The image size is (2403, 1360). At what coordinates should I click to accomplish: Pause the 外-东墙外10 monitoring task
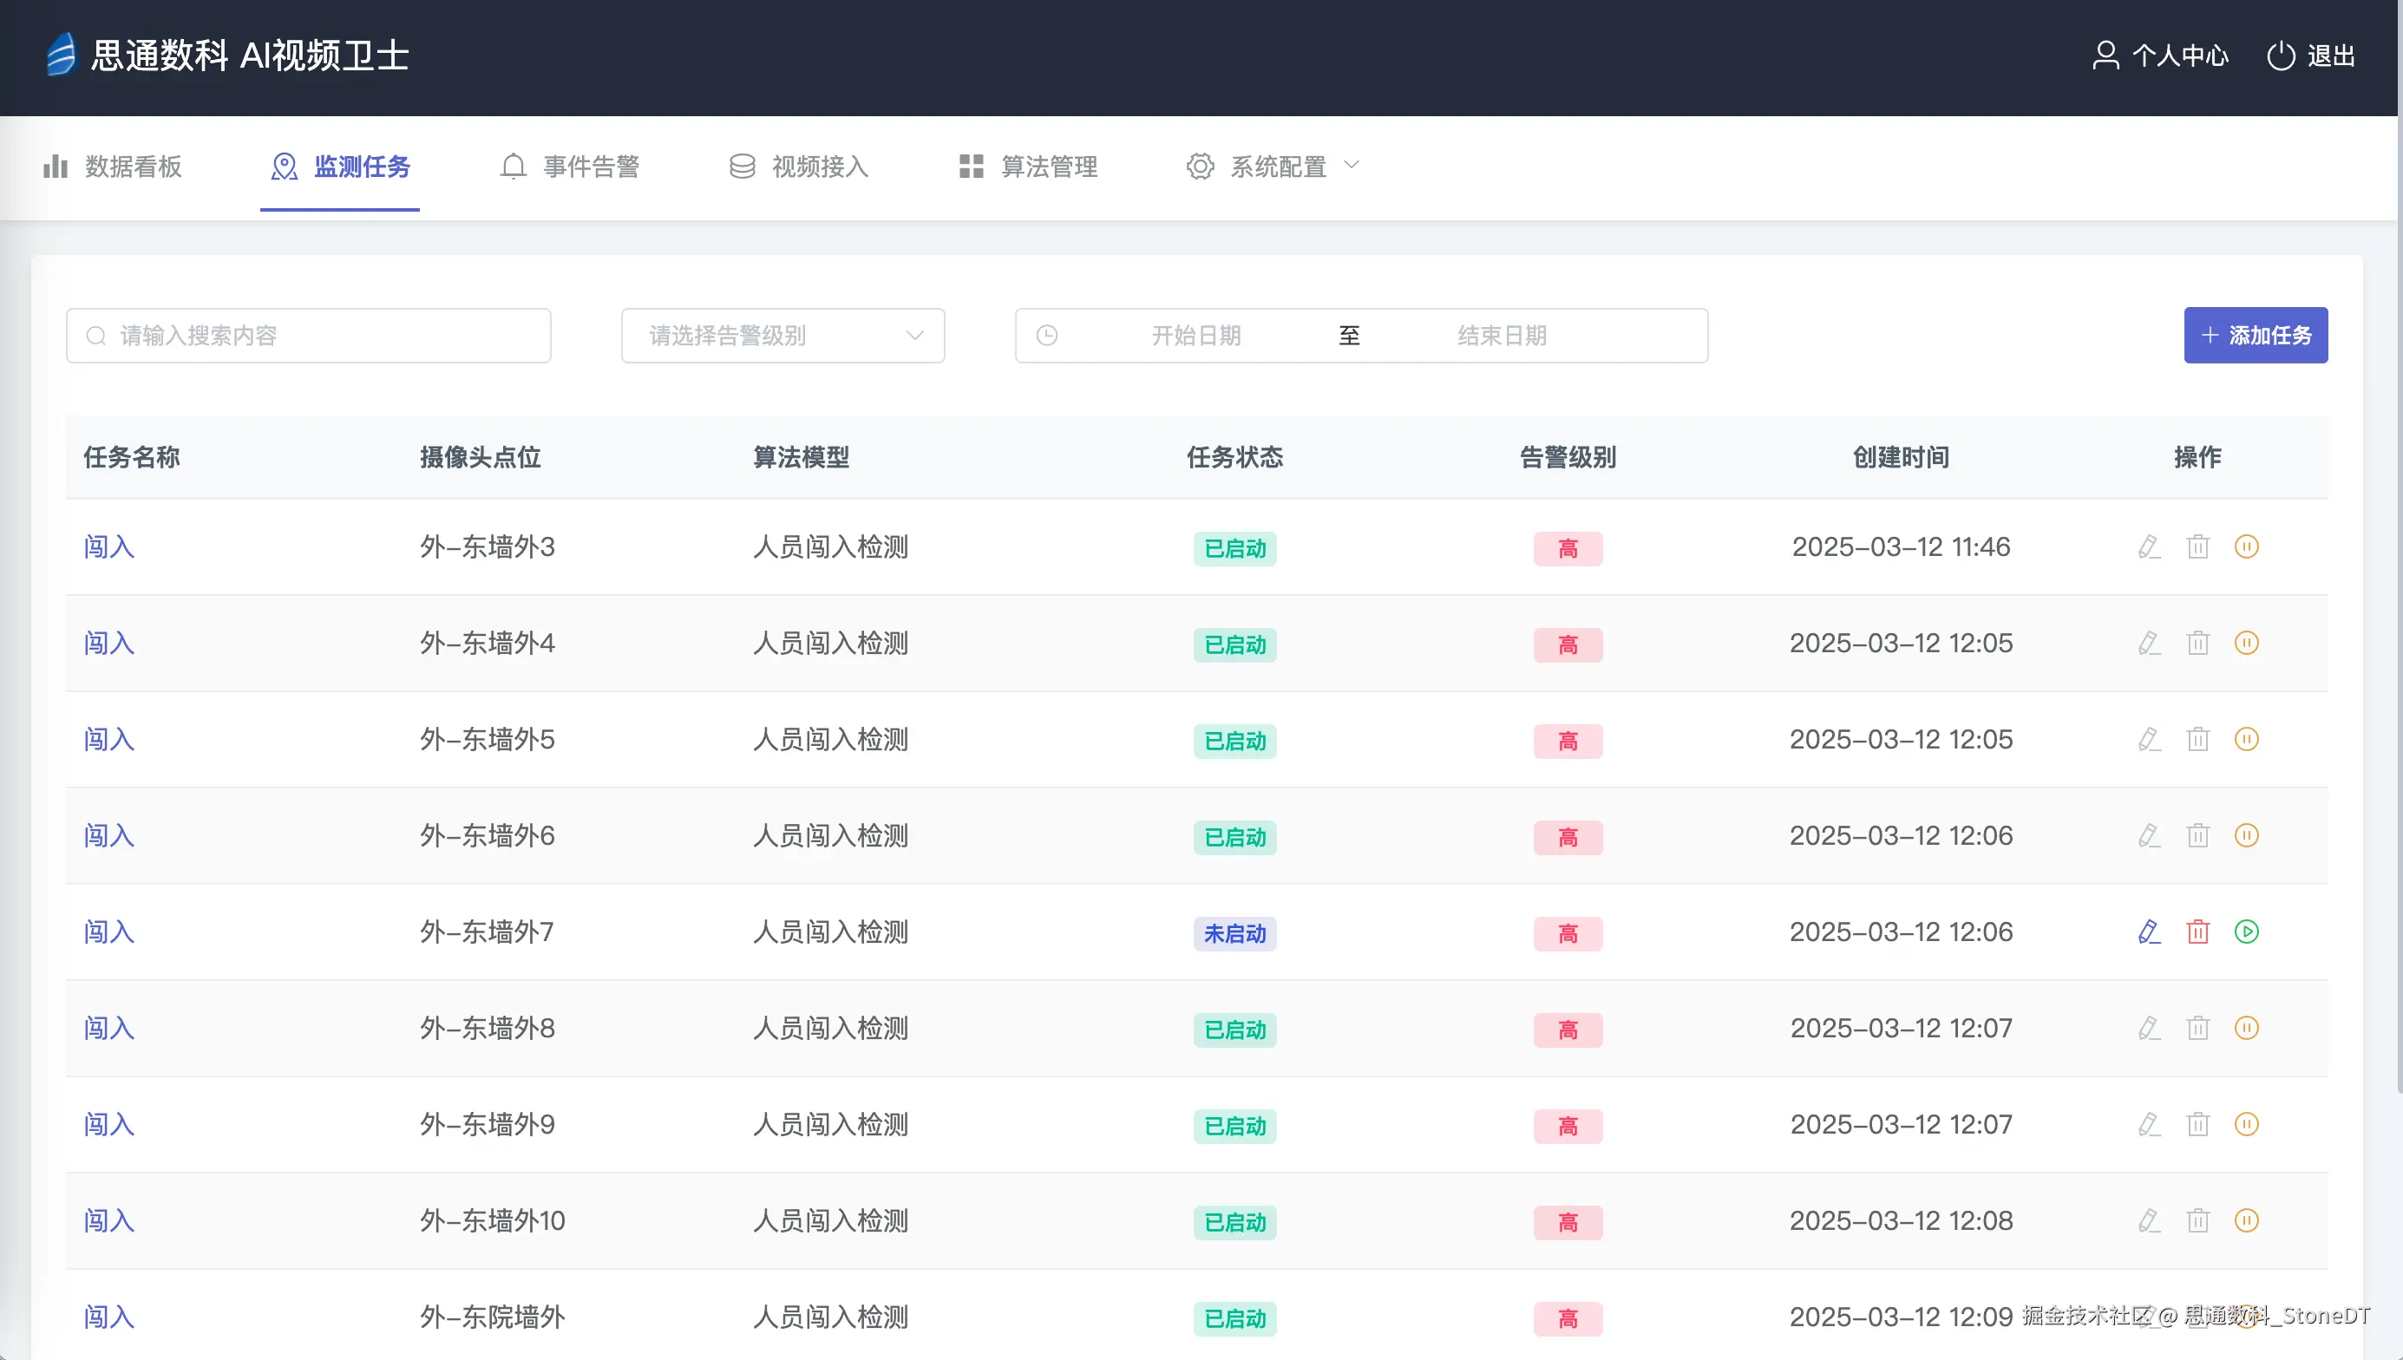[2246, 1219]
